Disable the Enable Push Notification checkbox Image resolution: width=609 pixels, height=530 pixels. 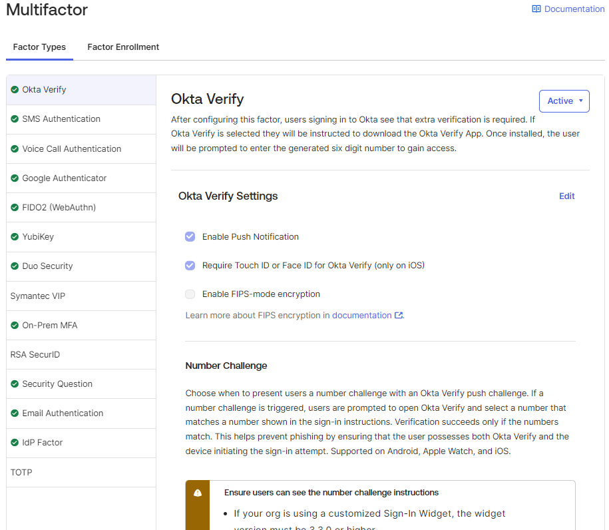pos(190,236)
